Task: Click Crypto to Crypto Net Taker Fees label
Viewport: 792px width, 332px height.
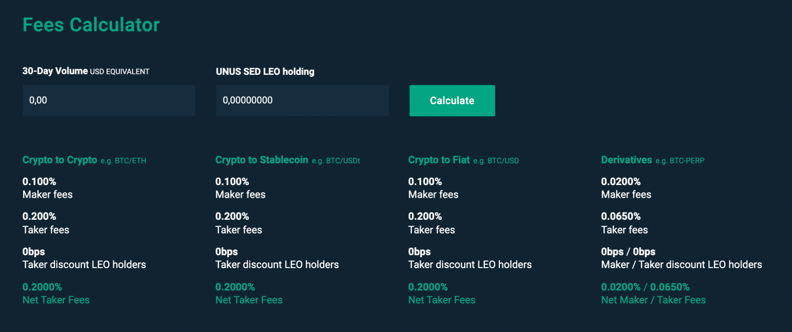Action: coord(56,300)
